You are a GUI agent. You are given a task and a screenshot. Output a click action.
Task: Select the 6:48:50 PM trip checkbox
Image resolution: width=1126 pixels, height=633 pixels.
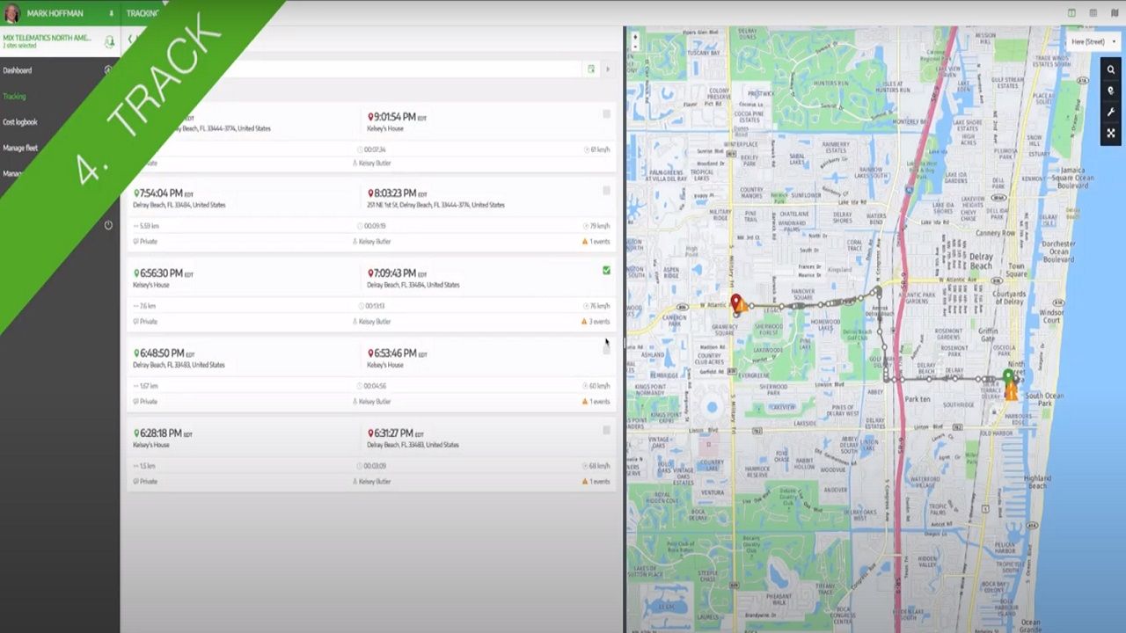click(606, 350)
